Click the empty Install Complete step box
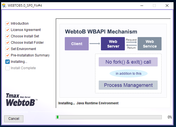 8,68
